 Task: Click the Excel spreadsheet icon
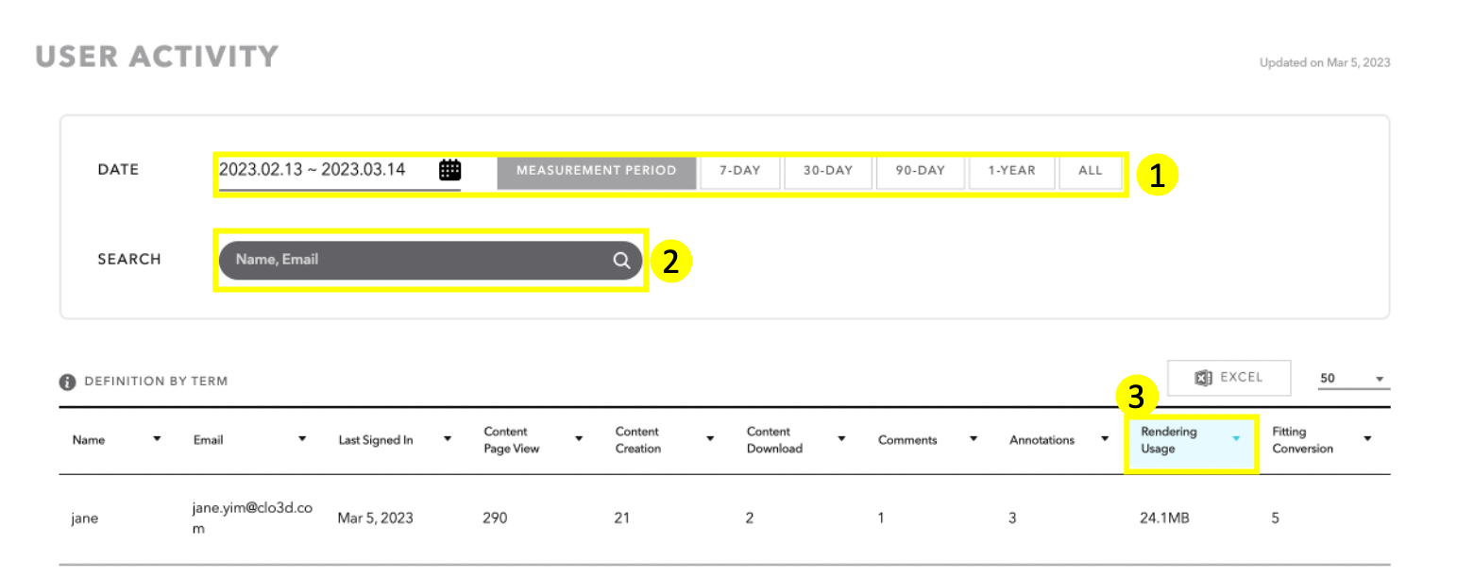(x=1203, y=378)
